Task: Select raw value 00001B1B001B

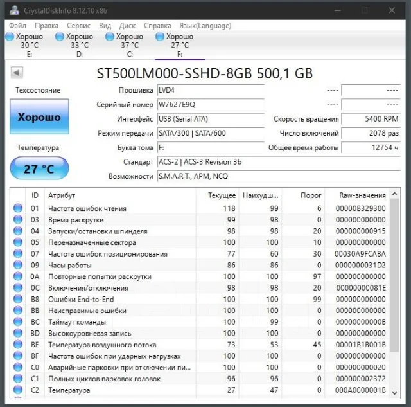Action: point(360,345)
